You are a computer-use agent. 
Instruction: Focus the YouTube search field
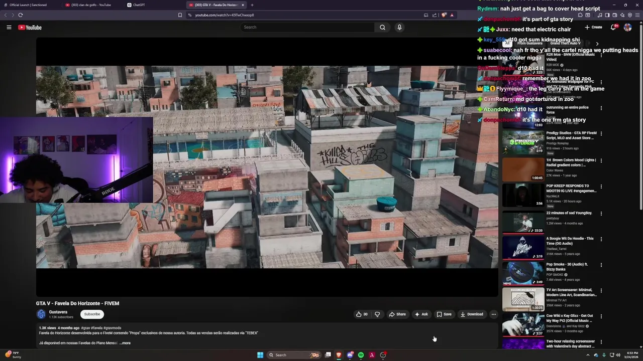[307, 27]
